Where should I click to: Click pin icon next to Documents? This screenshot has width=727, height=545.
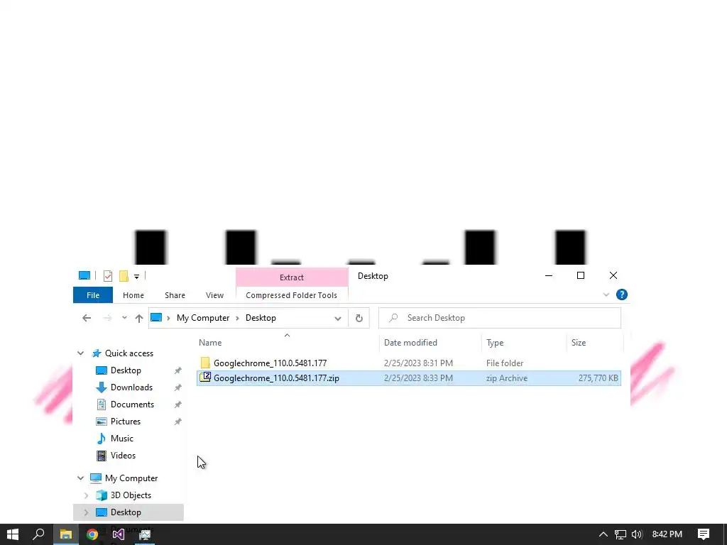(x=177, y=404)
